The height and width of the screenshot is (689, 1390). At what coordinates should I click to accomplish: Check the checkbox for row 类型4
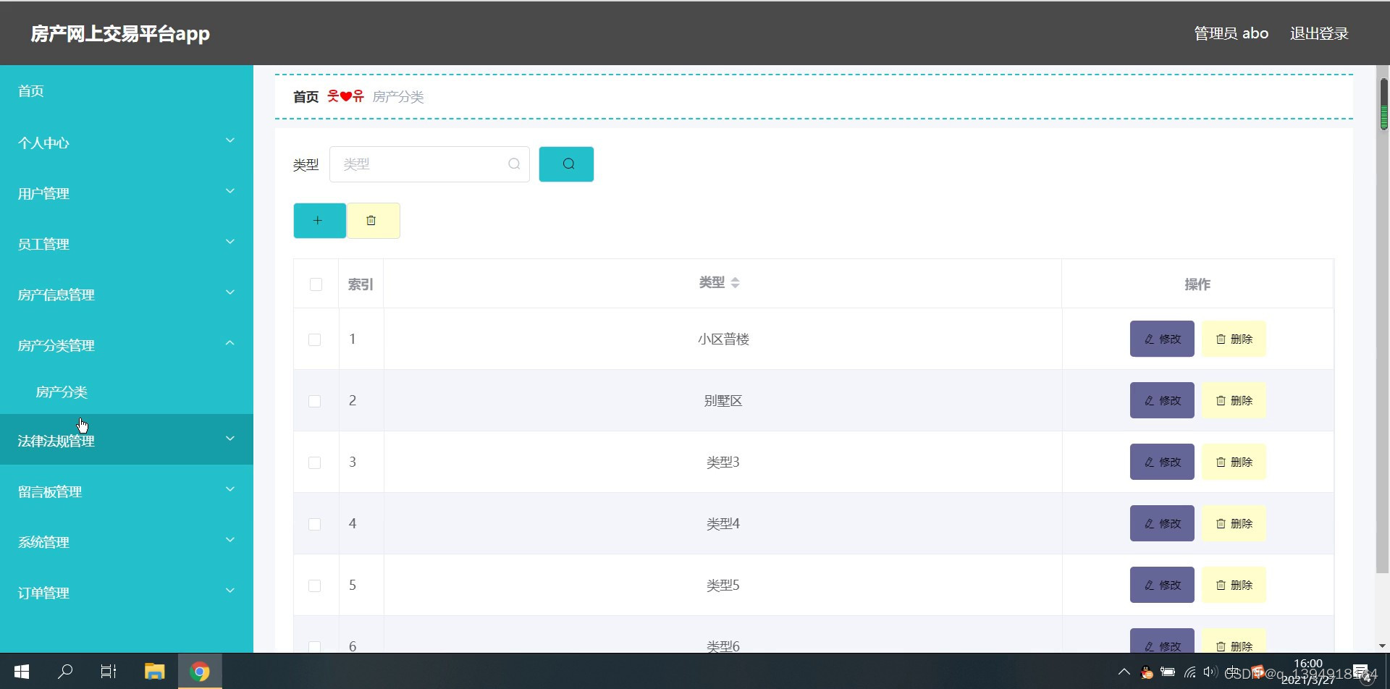click(314, 524)
